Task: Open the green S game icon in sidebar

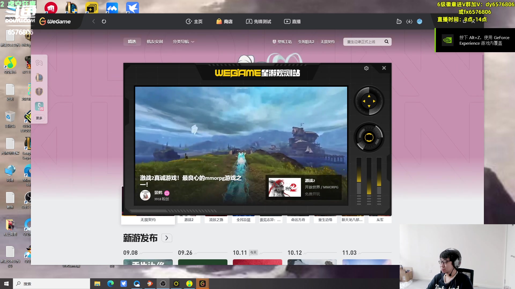Action: tap(39, 106)
